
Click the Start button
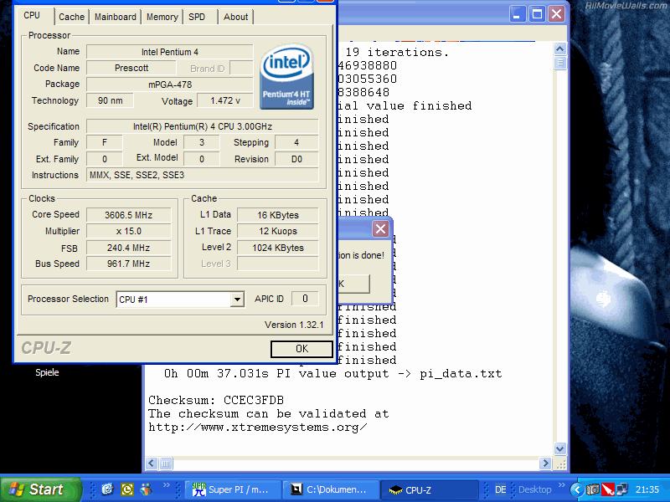[40, 489]
